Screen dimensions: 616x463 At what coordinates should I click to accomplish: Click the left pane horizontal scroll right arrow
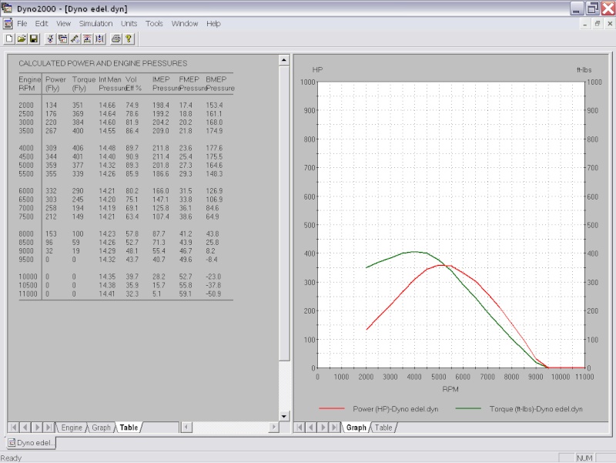pyautogui.click(x=274, y=428)
